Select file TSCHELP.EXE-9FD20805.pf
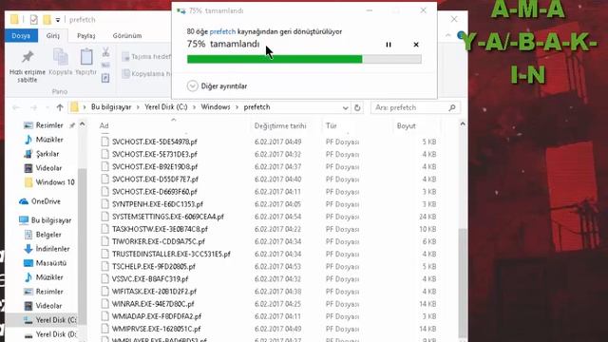 pyautogui.click(x=154, y=266)
